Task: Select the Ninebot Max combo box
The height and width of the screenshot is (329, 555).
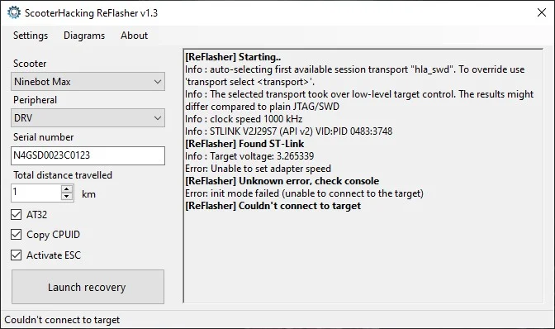Action: (x=88, y=82)
